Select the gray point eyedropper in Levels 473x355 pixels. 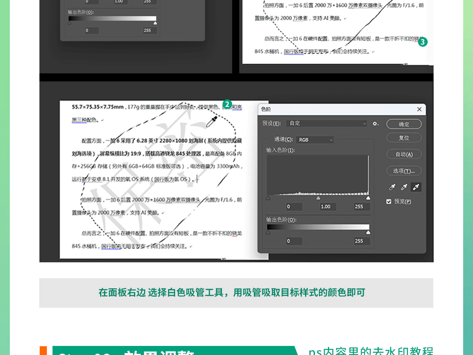click(404, 187)
